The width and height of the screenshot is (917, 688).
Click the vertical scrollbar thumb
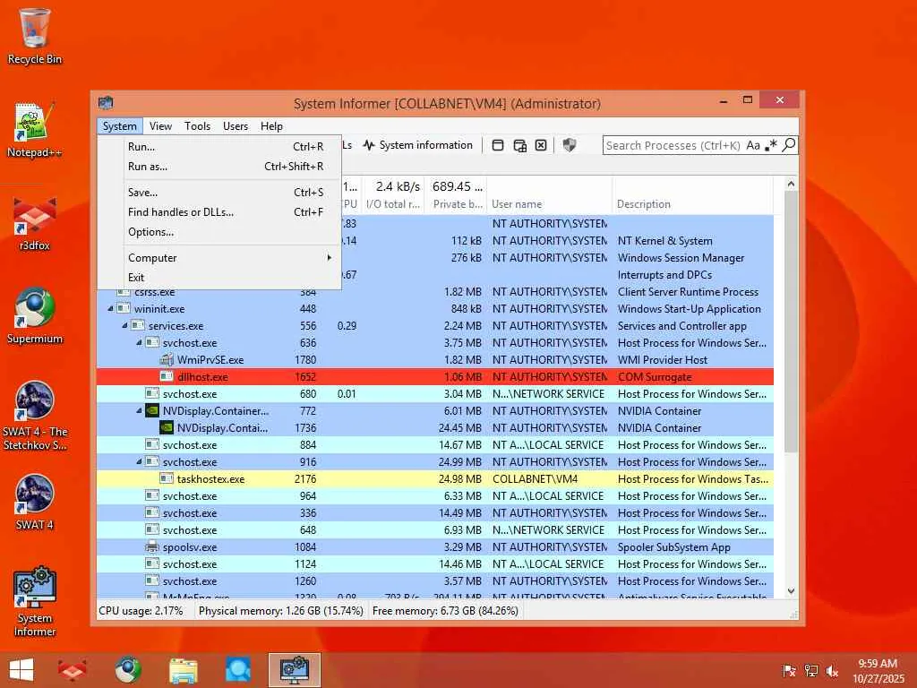pos(791,322)
